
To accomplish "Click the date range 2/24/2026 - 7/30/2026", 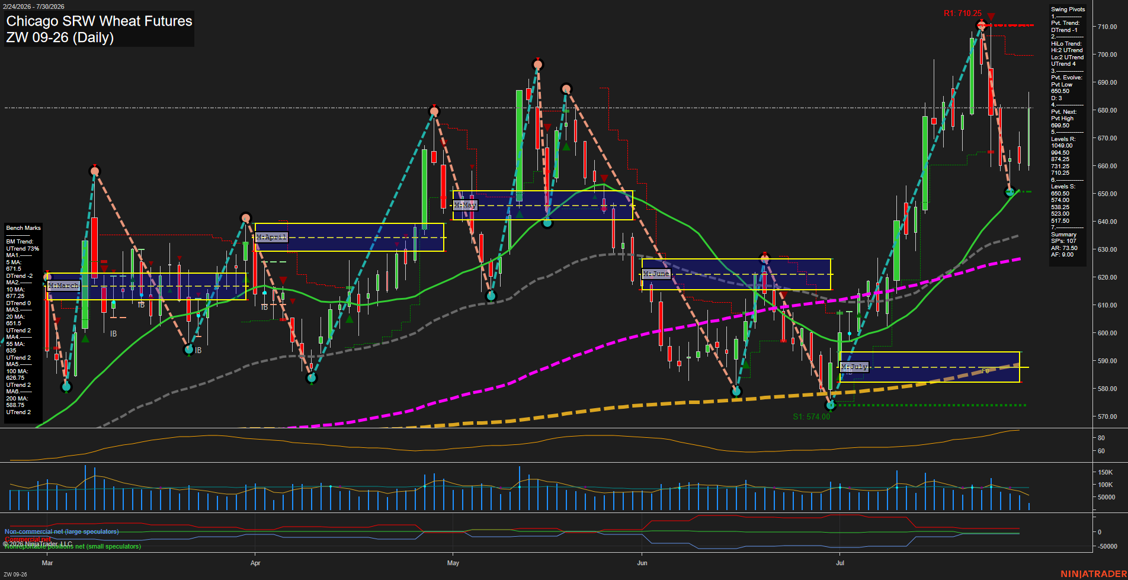I will click(33, 7).
